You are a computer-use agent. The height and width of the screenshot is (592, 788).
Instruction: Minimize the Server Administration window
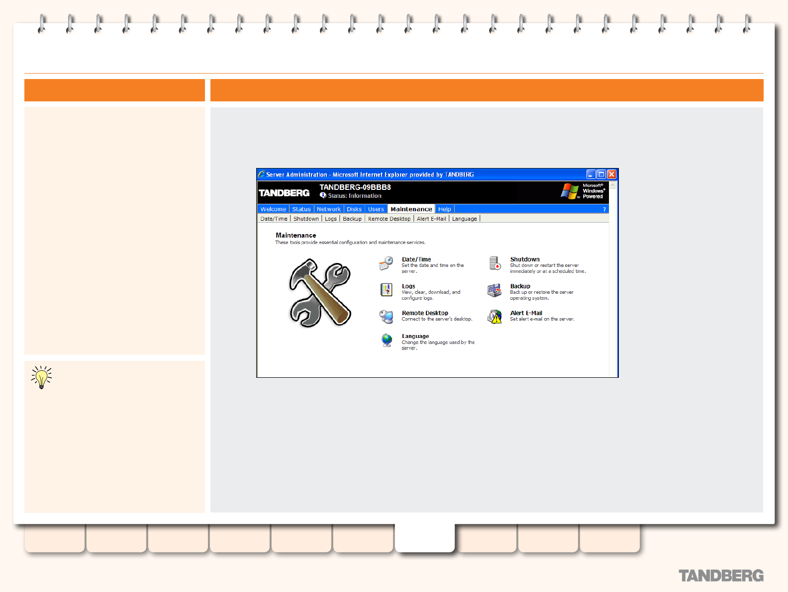pos(591,174)
